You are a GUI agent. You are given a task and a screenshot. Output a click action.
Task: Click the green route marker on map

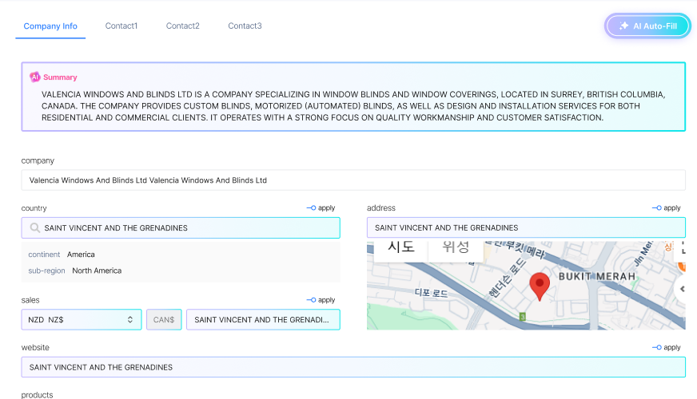pos(523,317)
